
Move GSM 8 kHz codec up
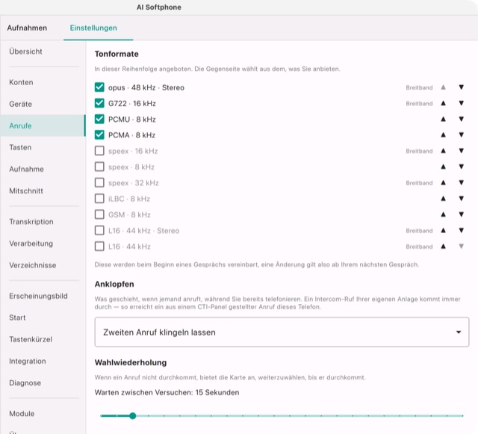click(x=443, y=214)
